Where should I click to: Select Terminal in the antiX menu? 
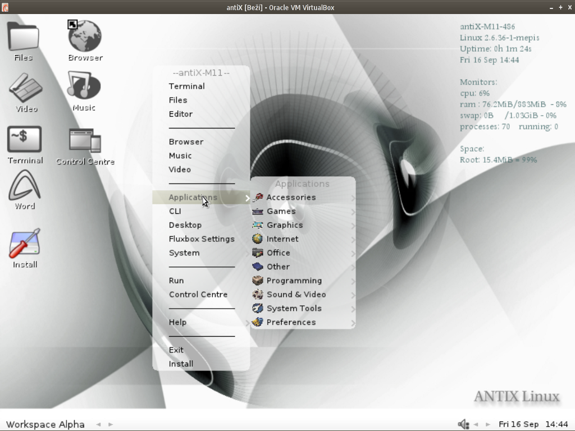pos(186,86)
